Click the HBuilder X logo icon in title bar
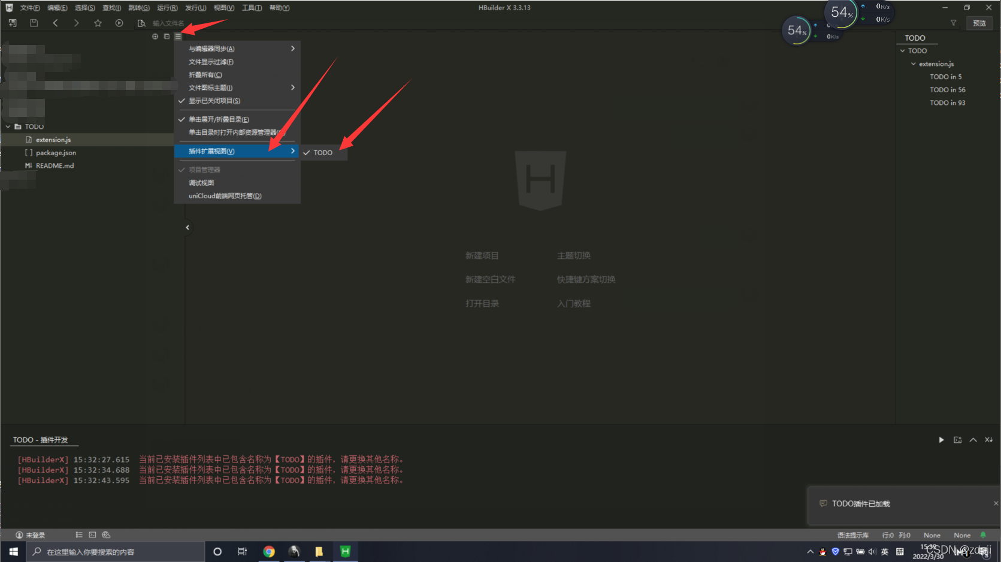 pos(9,7)
